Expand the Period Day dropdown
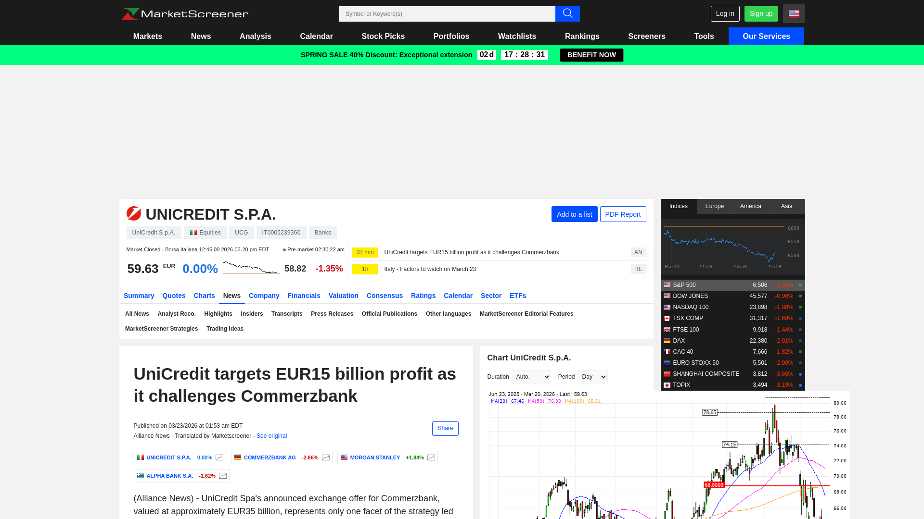 [592, 377]
